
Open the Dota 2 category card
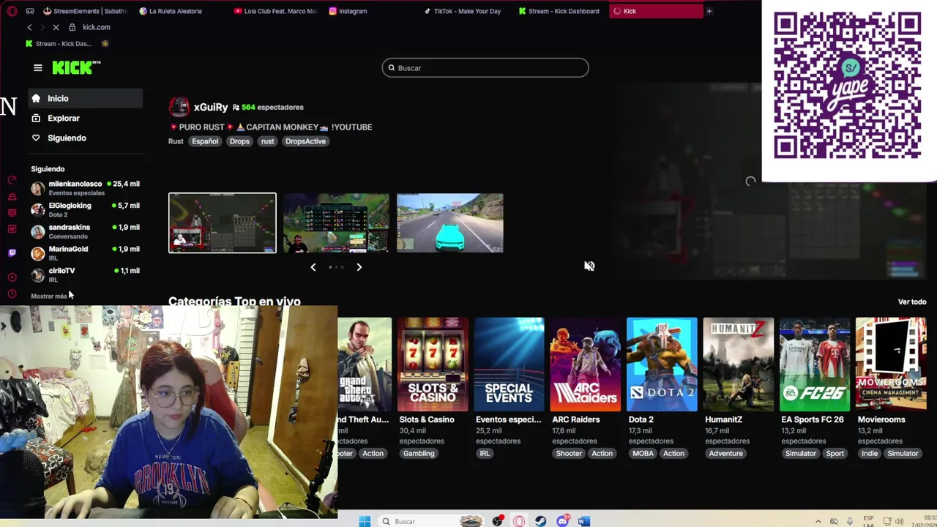(662, 365)
